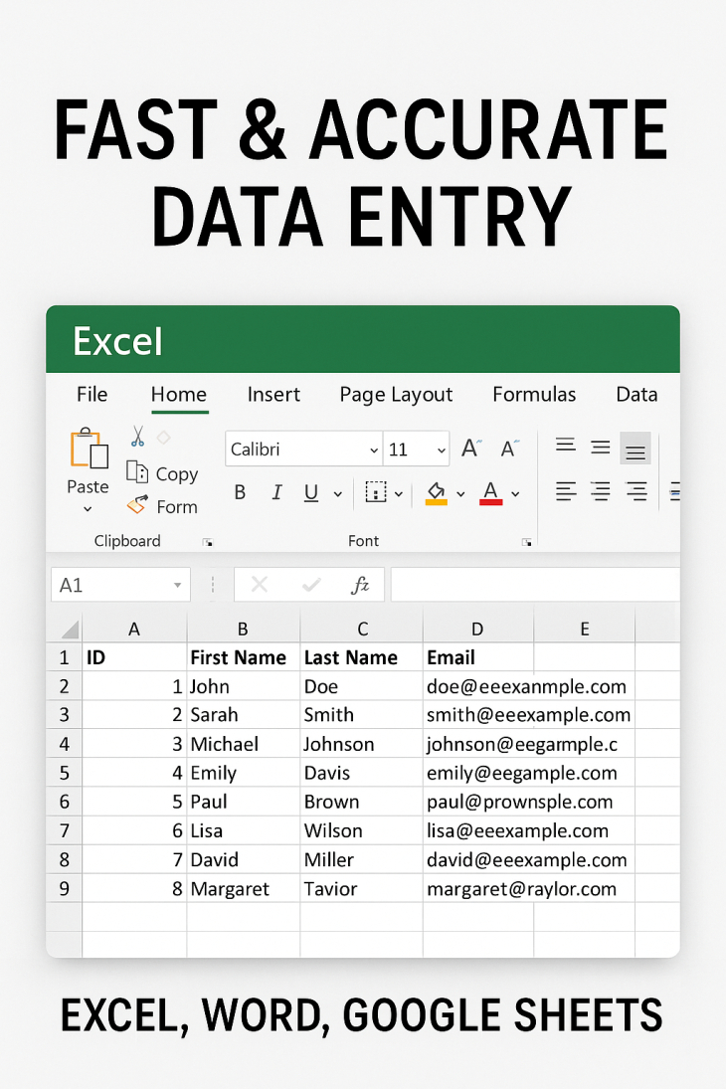
Task: Select column A header
Action: tap(134, 630)
